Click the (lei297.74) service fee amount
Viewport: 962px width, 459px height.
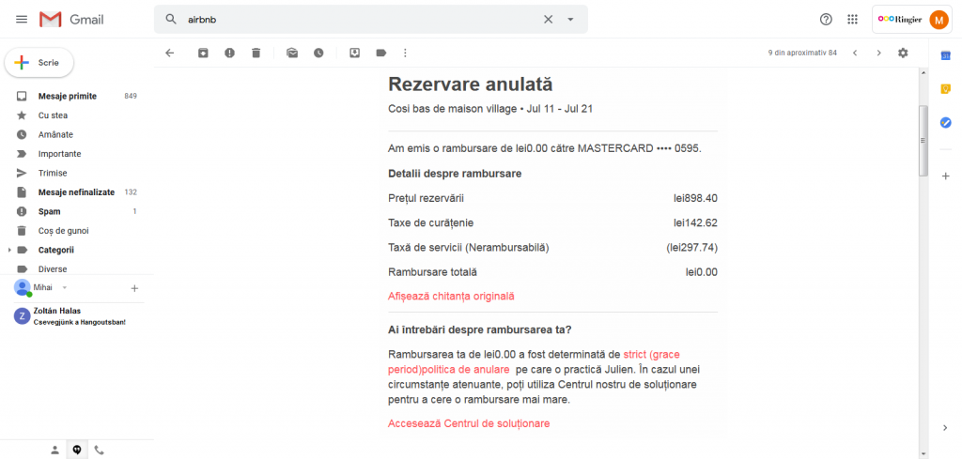pos(692,248)
